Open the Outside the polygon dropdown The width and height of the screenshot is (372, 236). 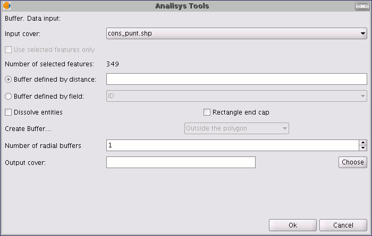[x=236, y=128]
